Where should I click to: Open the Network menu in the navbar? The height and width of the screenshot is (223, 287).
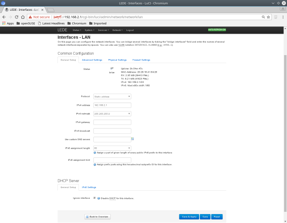pos(117,30)
